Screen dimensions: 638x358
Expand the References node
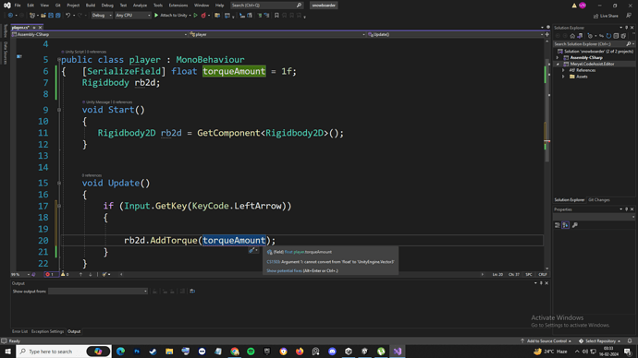(x=563, y=70)
